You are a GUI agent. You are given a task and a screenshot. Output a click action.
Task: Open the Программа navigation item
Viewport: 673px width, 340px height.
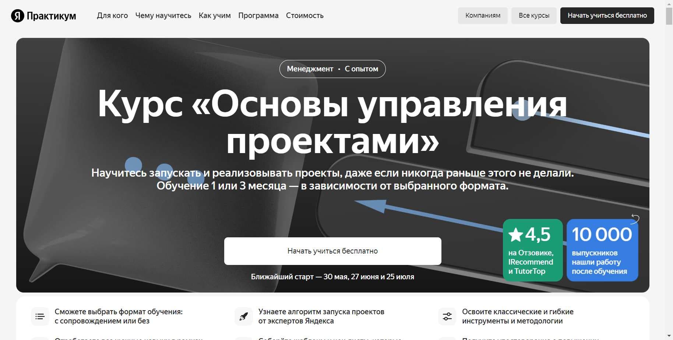258,15
